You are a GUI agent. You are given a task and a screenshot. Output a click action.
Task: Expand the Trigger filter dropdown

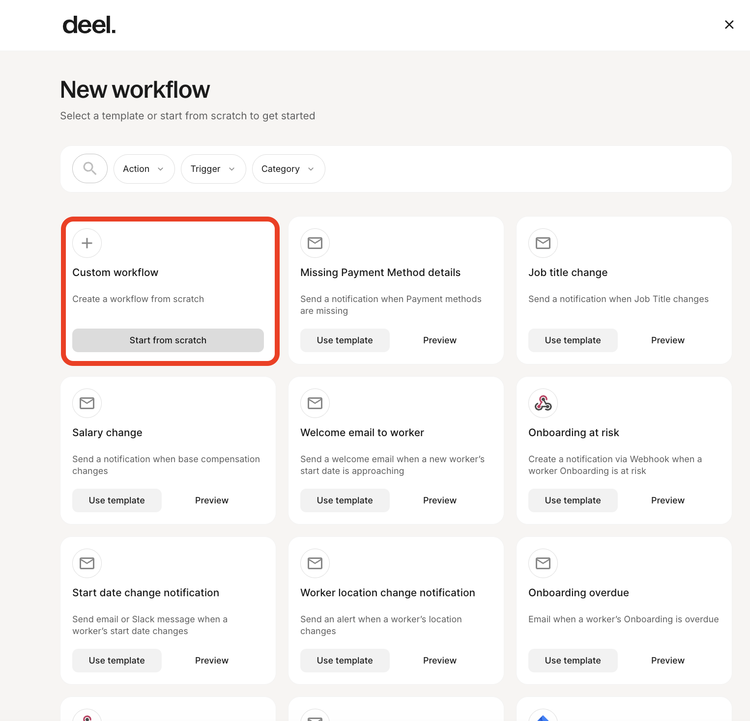[213, 169]
